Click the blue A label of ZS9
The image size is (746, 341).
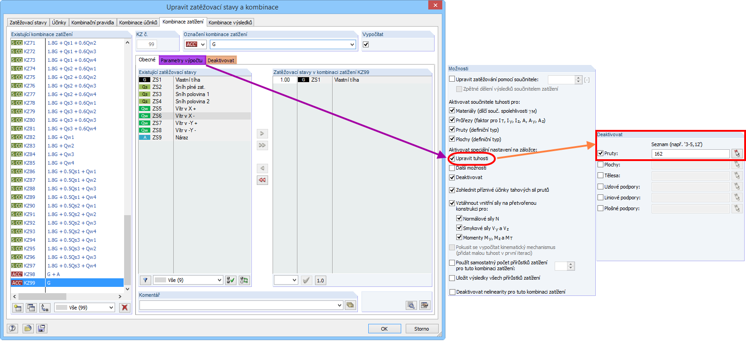click(x=144, y=138)
